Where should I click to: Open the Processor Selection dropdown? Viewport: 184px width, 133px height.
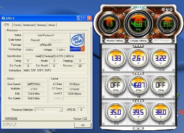coord(61,110)
